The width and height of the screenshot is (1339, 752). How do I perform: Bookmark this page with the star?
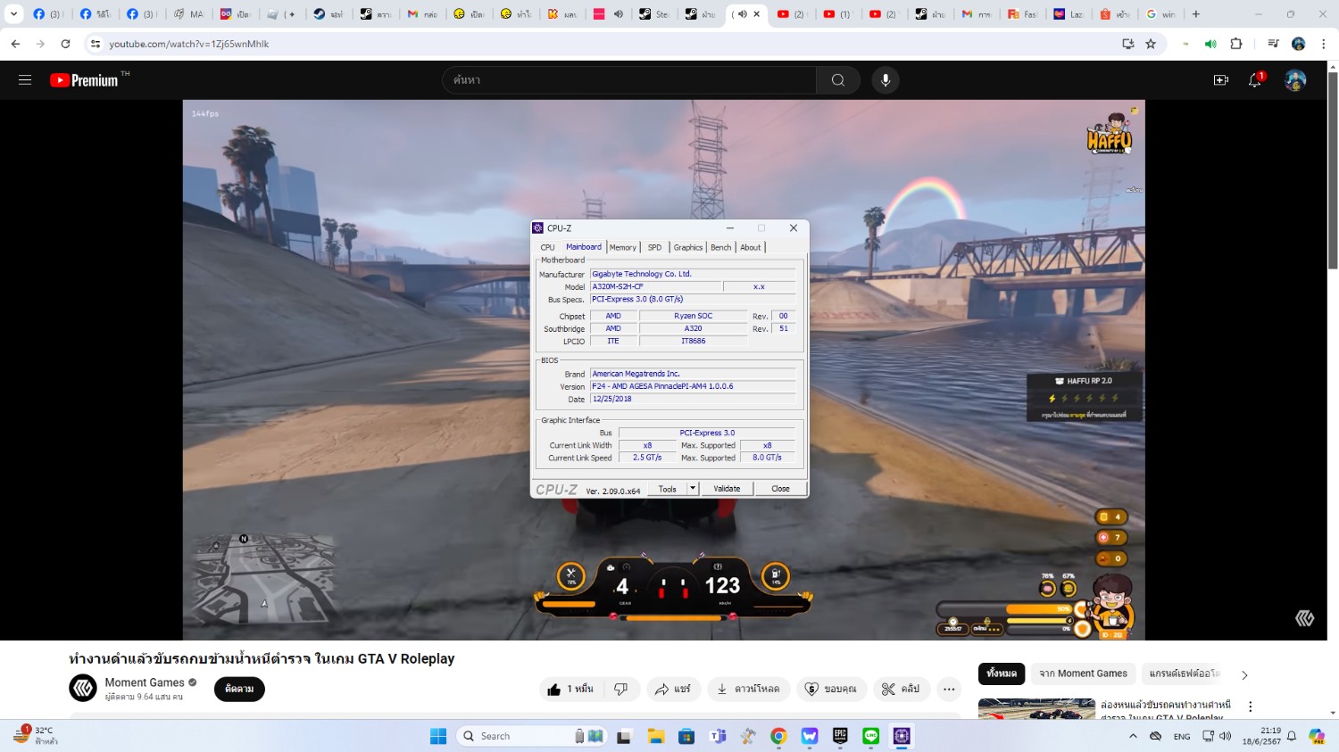click(1151, 44)
